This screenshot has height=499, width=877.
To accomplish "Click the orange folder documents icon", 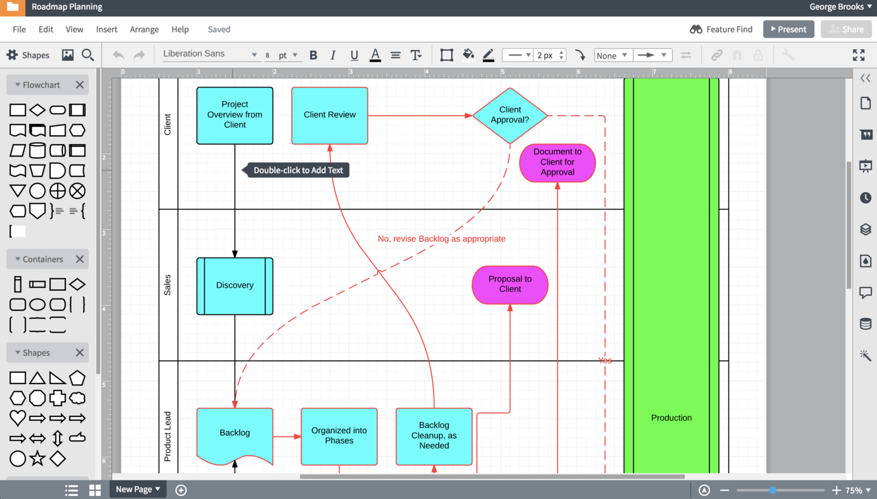I will 13,7.
